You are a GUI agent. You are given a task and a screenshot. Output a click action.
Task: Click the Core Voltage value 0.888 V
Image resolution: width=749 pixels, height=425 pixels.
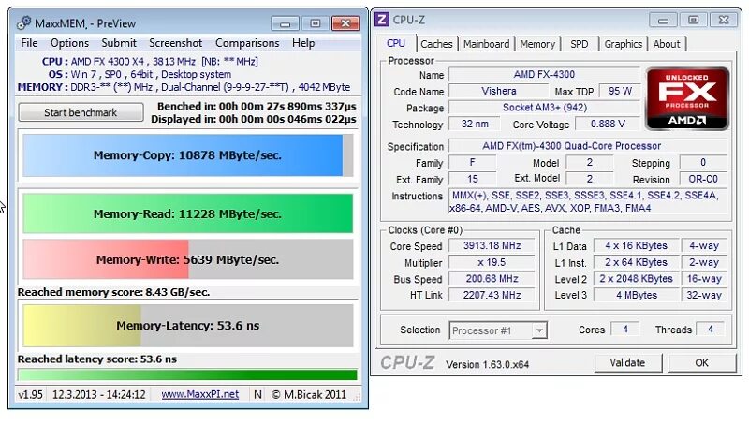[608, 124]
